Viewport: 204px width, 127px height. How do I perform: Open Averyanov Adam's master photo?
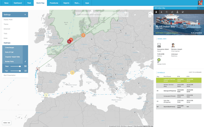point(159,45)
